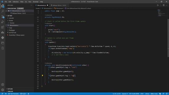Open the Python activity bar icon
Screen dimensions: 169x95
coord(3,37)
